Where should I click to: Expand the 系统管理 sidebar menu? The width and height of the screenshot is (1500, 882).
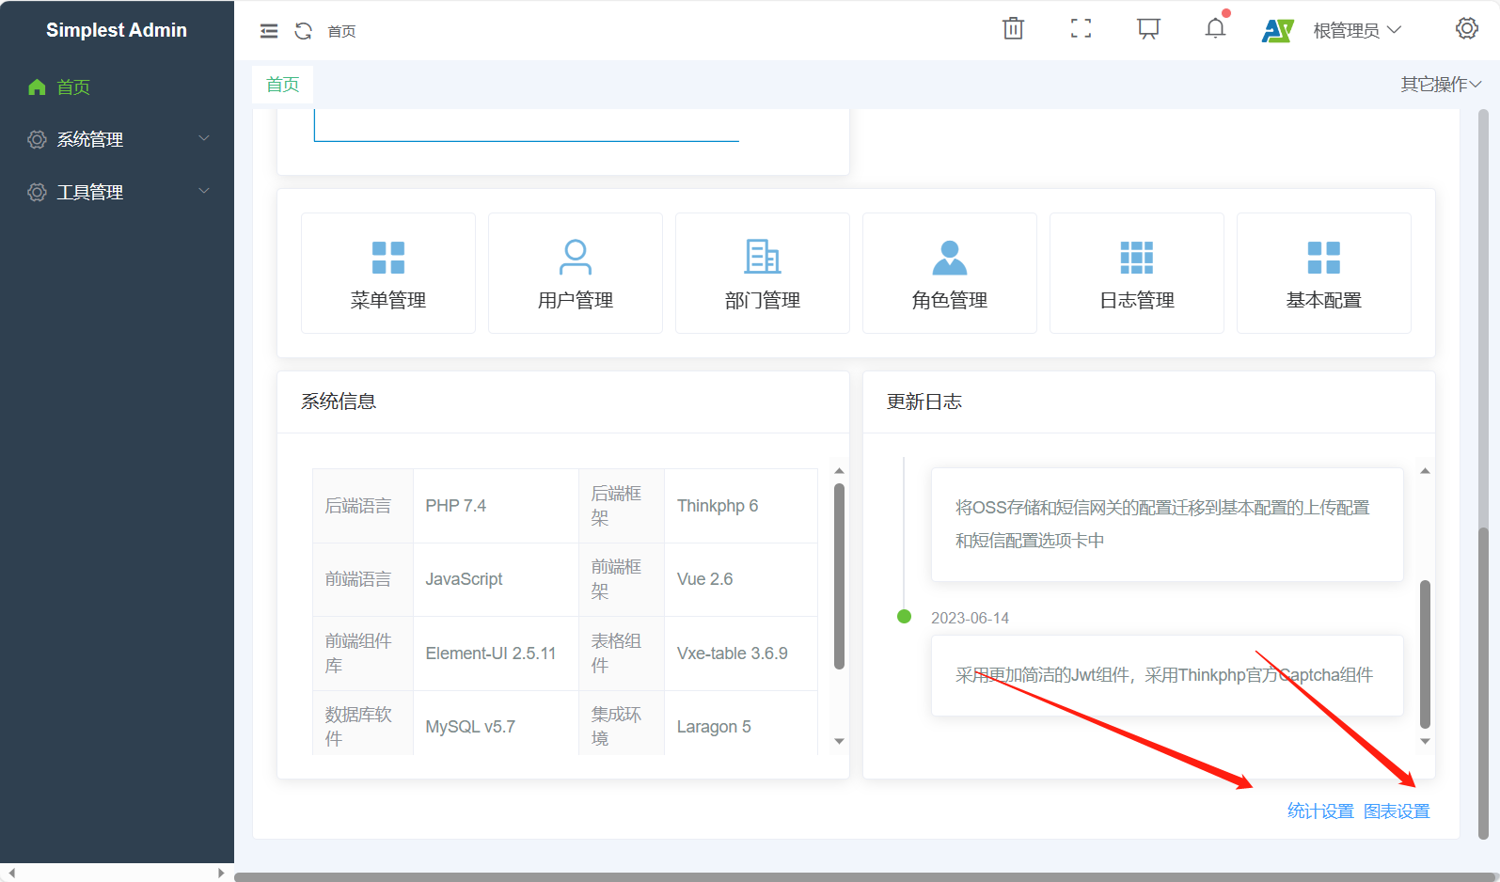pos(117,139)
